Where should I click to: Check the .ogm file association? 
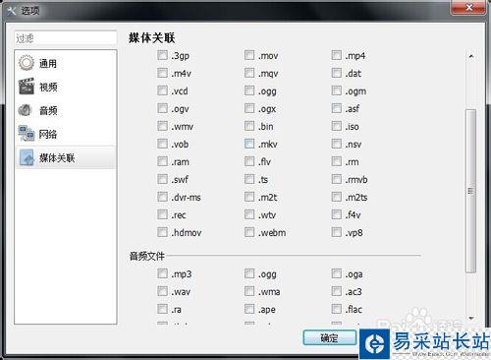click(x=337, y=90)
